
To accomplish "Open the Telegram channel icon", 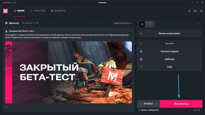I will click(x=201, y=11).
